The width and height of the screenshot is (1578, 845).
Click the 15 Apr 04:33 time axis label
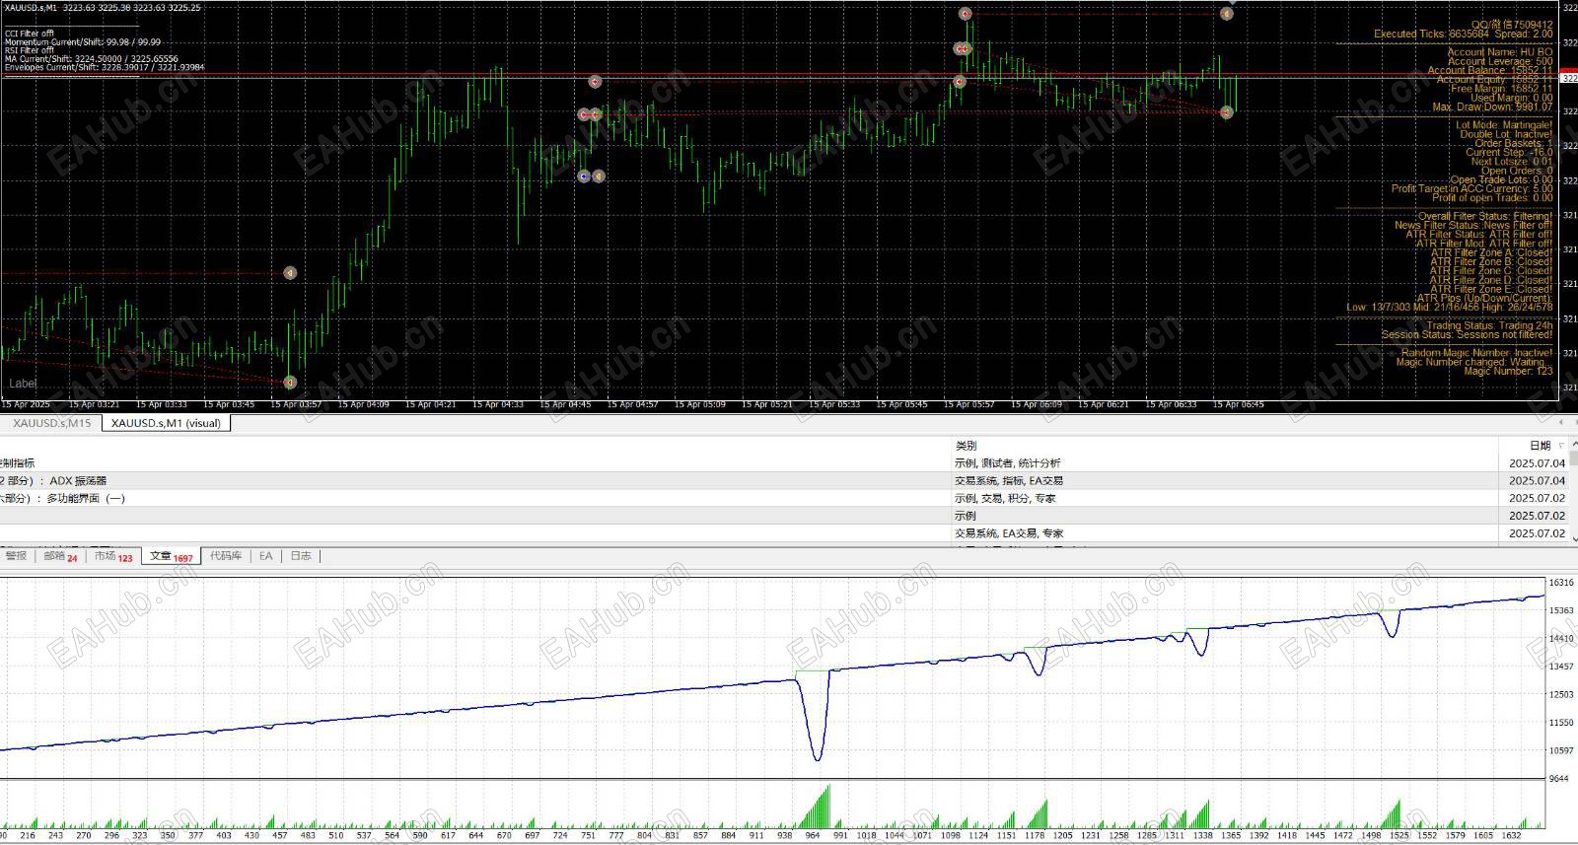tap(498, 404)
